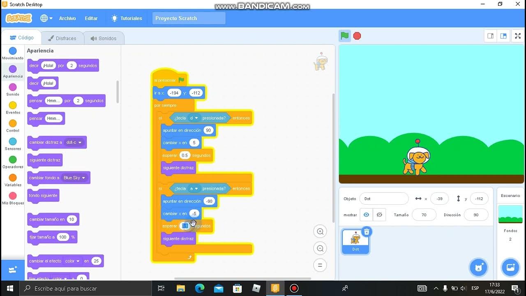Click the al presionar green flag hat block
Image resolution: width=526 pixels, height=296 pixels.
coord(169,79)
